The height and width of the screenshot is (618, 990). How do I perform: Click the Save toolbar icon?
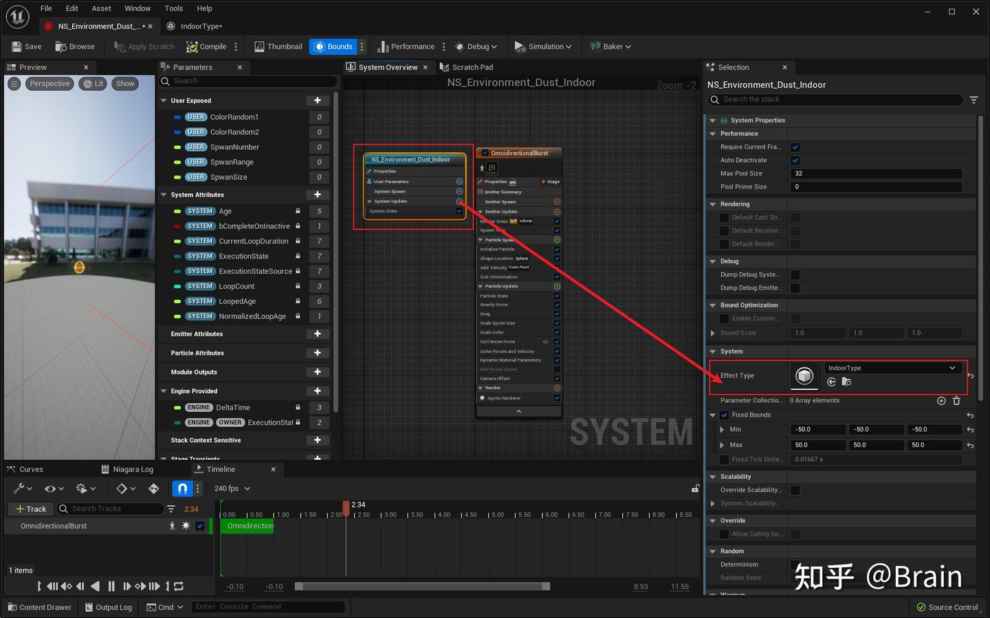[x=26, y=47]
